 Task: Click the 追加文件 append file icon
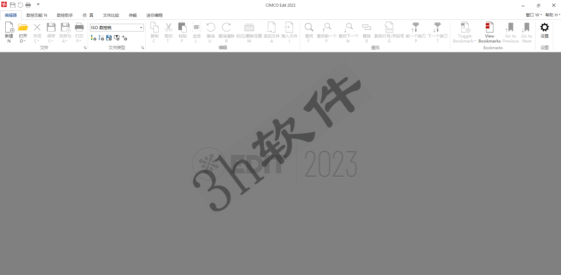click(x=271, y=27)
